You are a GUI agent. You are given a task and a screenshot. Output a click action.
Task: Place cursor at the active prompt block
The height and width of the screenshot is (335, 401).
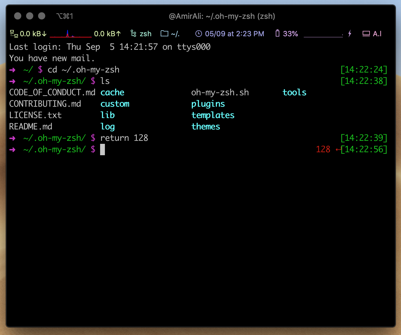102,150
